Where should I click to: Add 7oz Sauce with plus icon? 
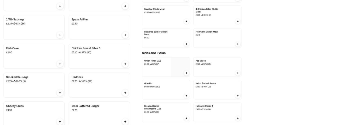[x=237, y=73]
